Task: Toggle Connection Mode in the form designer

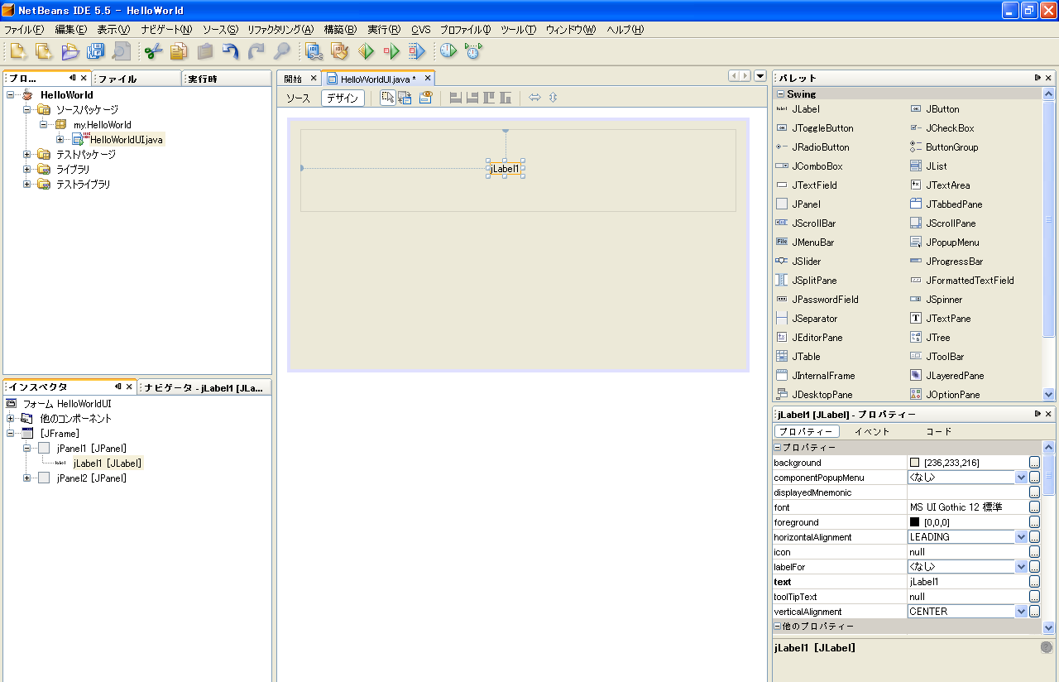Action: click(405, 98)
